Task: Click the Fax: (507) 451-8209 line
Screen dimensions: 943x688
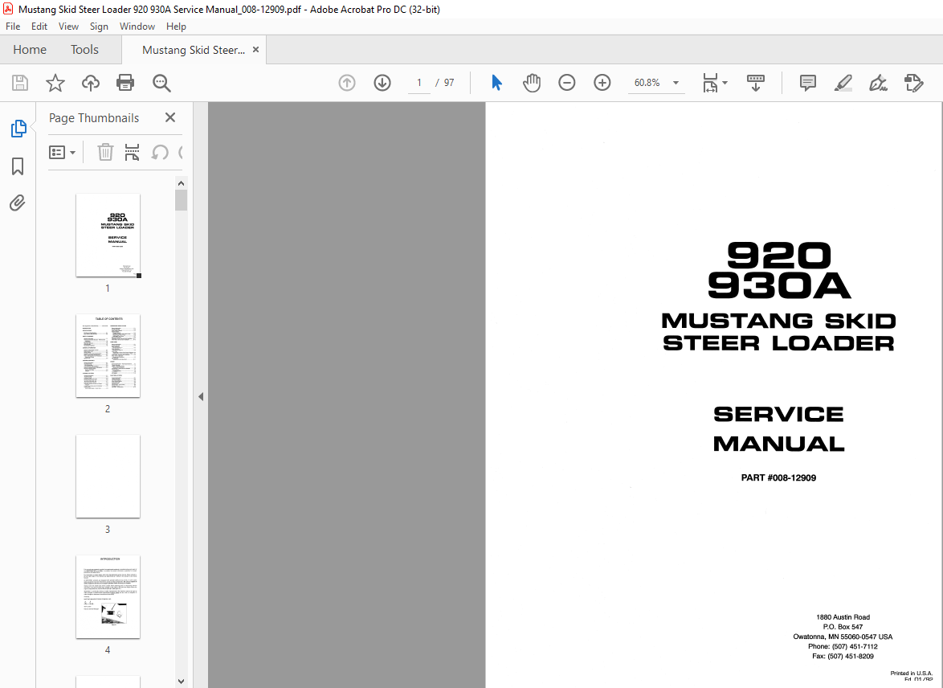Action: coord(843,656)
